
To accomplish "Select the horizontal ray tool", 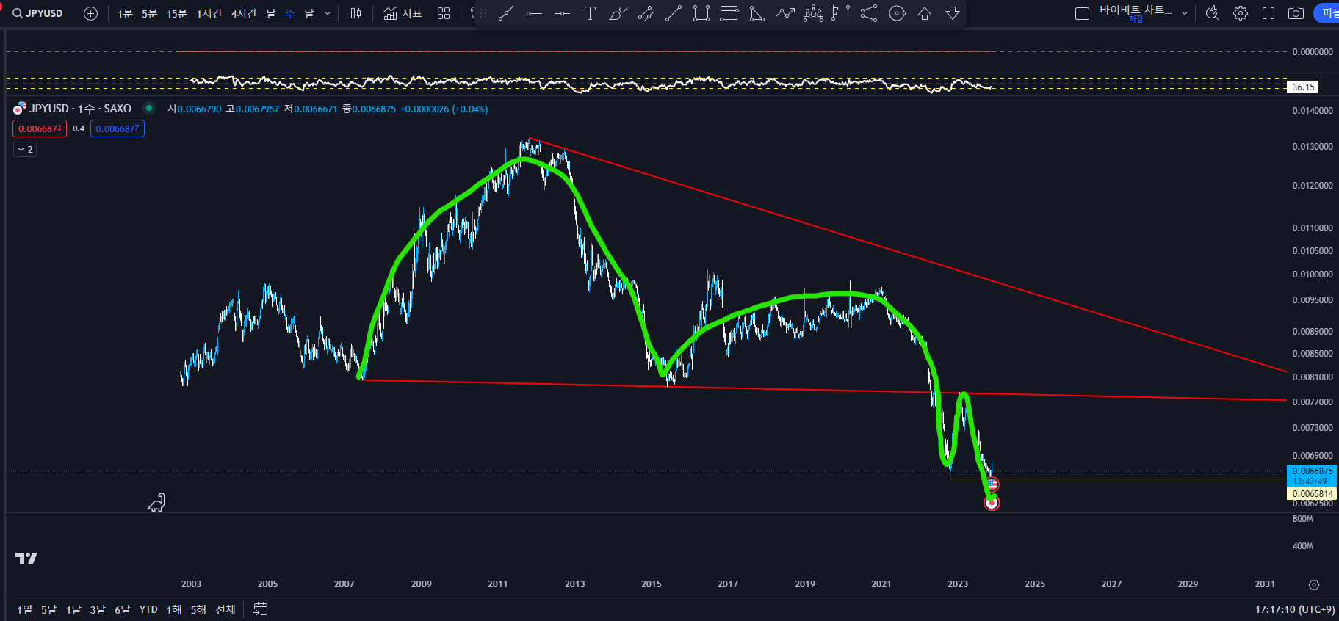I will pyautogui.click(x=562, y=13).
